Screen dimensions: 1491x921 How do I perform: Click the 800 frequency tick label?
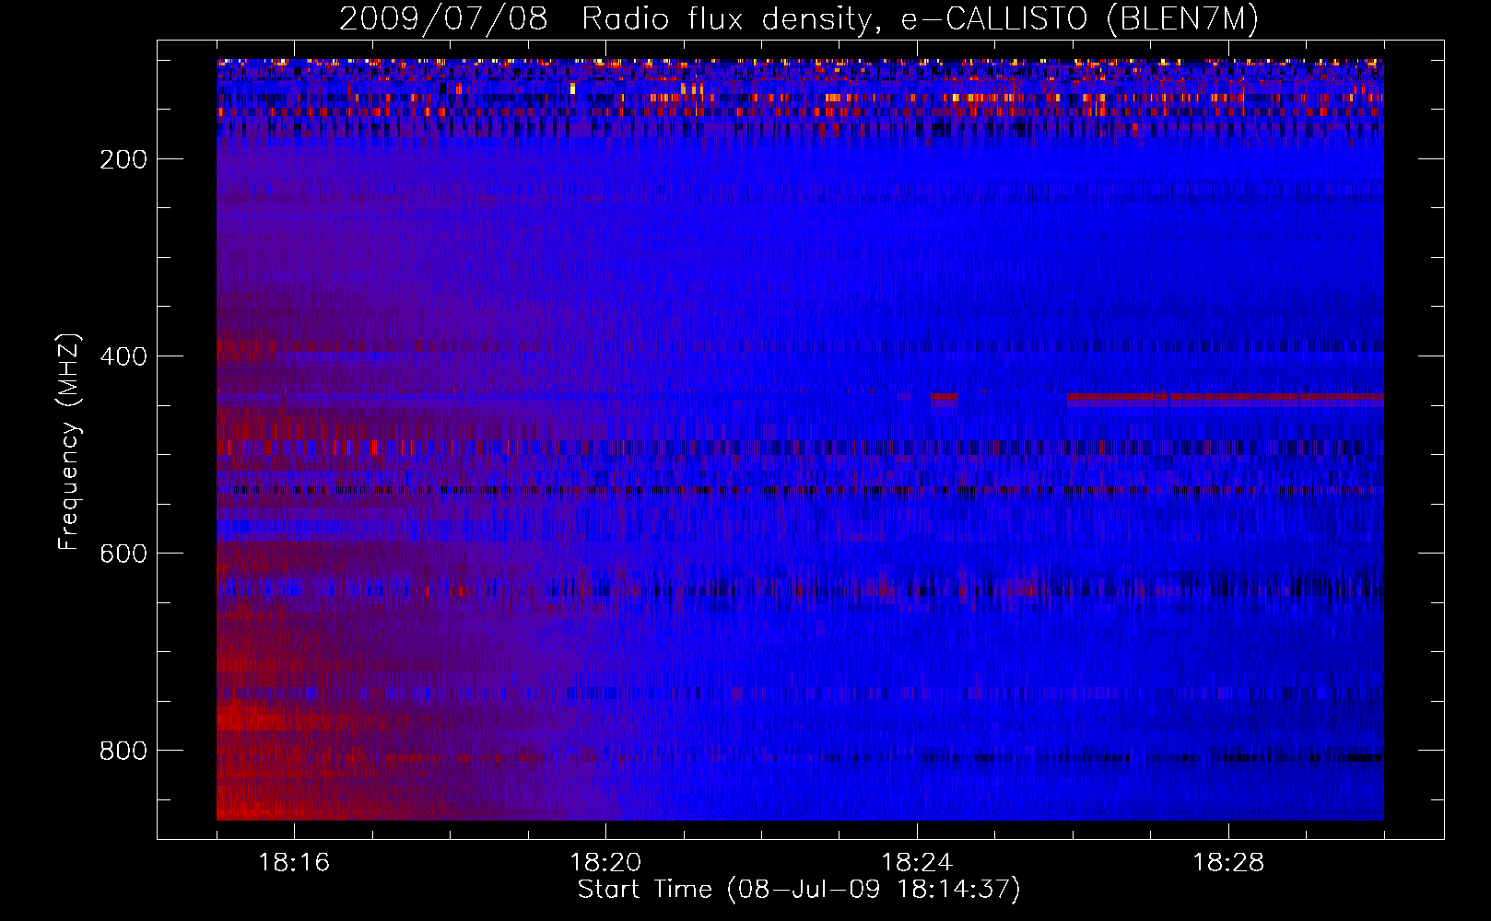123,751
